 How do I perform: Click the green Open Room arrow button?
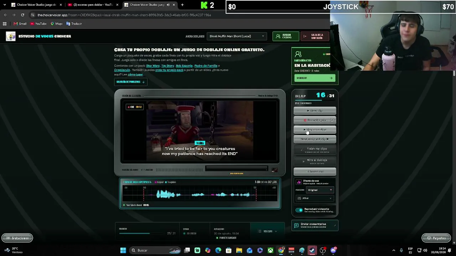click(x=315, y=78)
